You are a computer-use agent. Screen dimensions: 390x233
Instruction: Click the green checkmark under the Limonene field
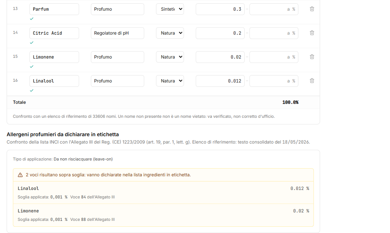(x=32, y=67)
